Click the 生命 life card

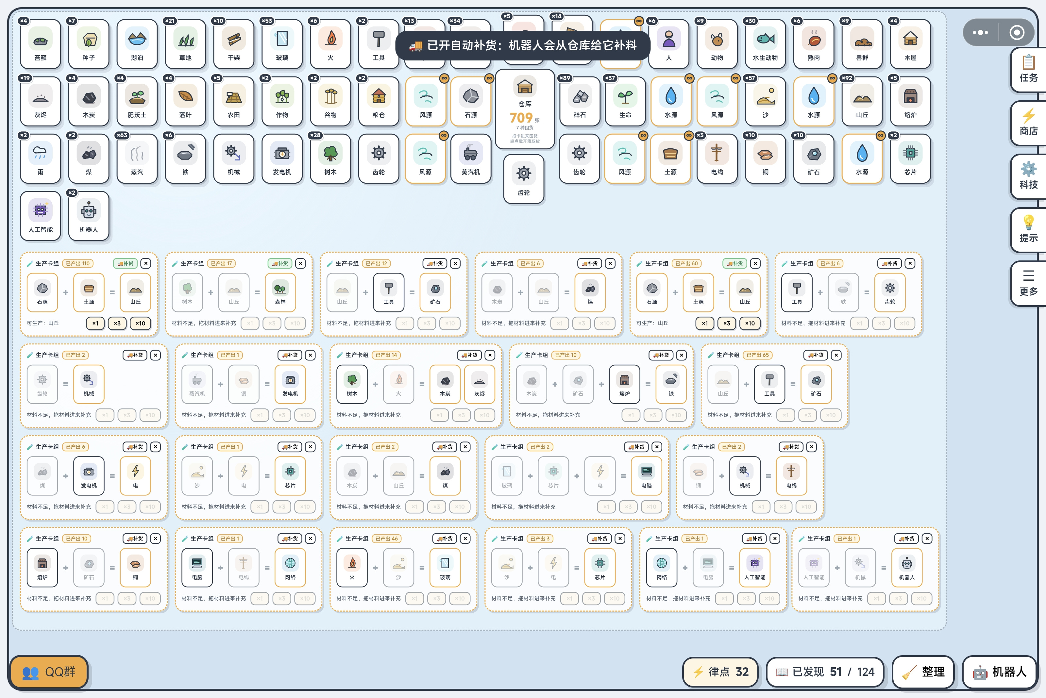click(625, 102)
